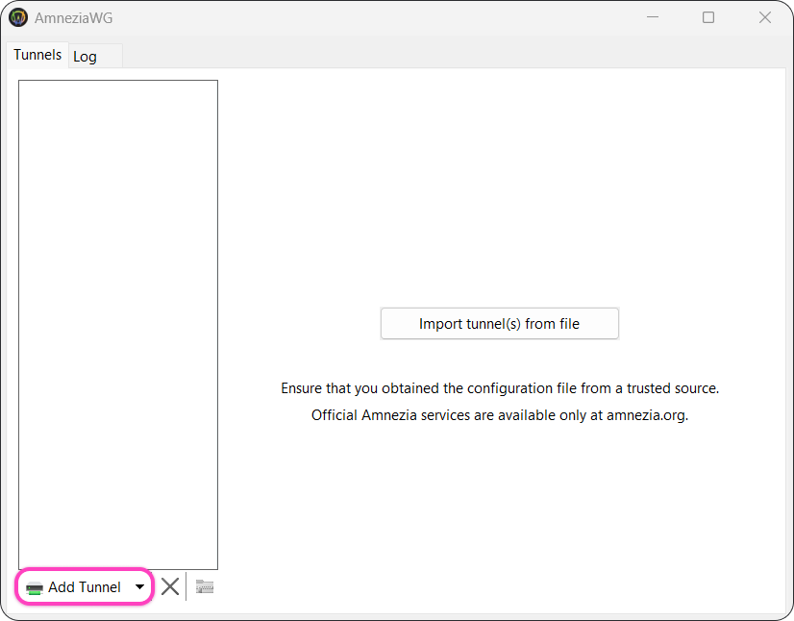This screenshot has height=621, width=794.
Task: Click the export tunnels to zip icon
Action: [205, 586]
